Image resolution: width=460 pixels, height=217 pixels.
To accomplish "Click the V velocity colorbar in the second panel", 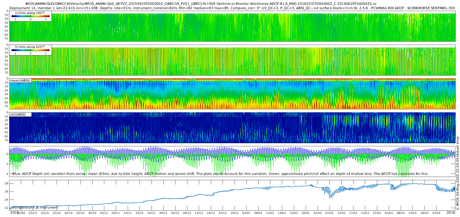I will tap(30, 50).
